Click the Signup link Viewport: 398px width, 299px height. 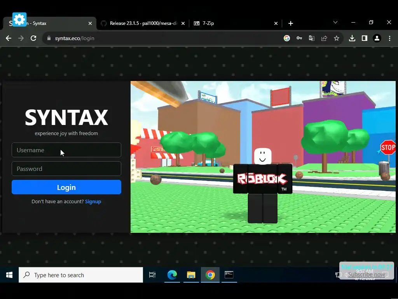[93, 201]
